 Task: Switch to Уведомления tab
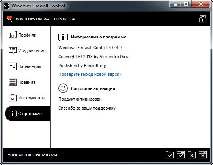(27, 51)
